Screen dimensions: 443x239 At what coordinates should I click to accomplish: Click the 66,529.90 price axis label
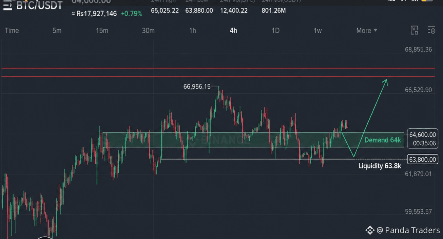[x=418, y=90]
